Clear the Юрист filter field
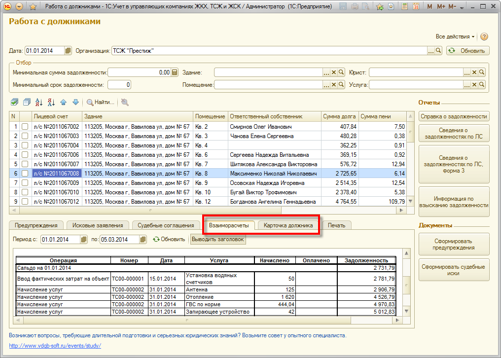This screenshot has width=501, height=358. (x=474, y=72)
